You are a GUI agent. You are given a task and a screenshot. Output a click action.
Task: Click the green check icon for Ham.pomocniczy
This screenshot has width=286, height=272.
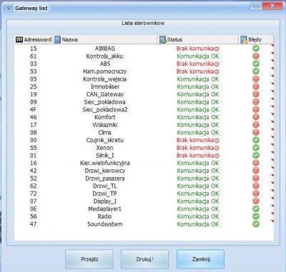(x=256, y=71)
